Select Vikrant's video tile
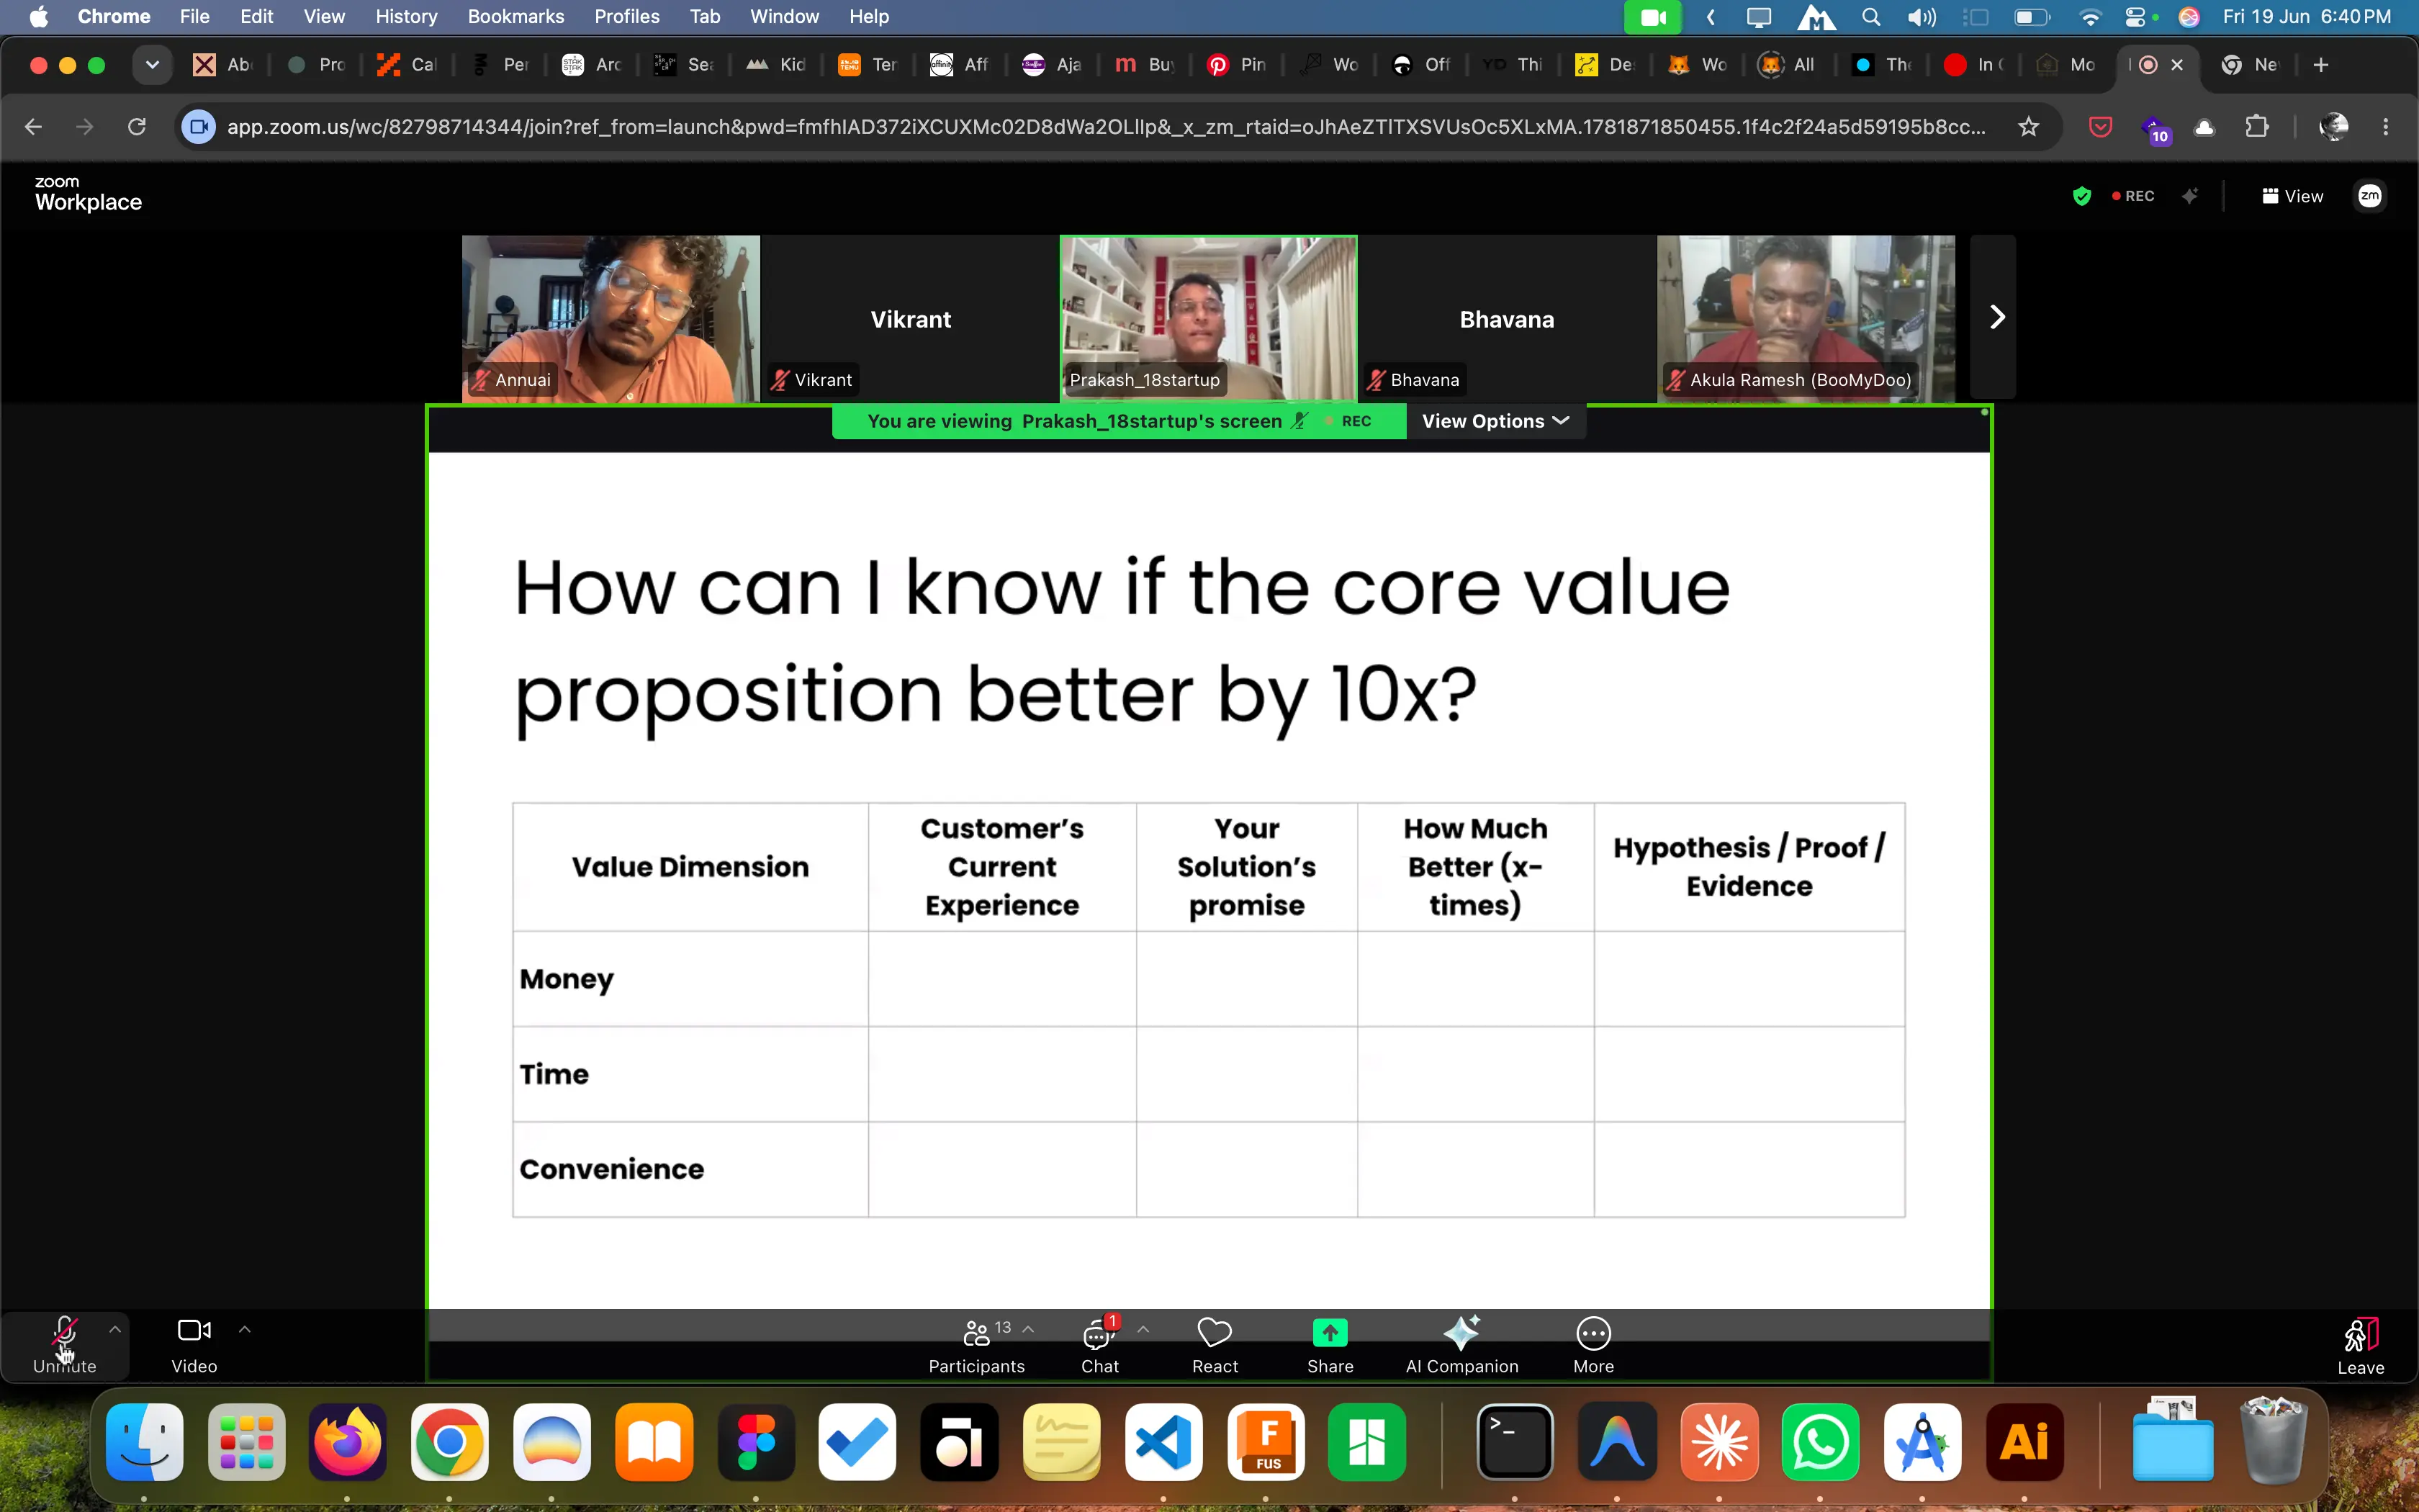 pos(909,318)
